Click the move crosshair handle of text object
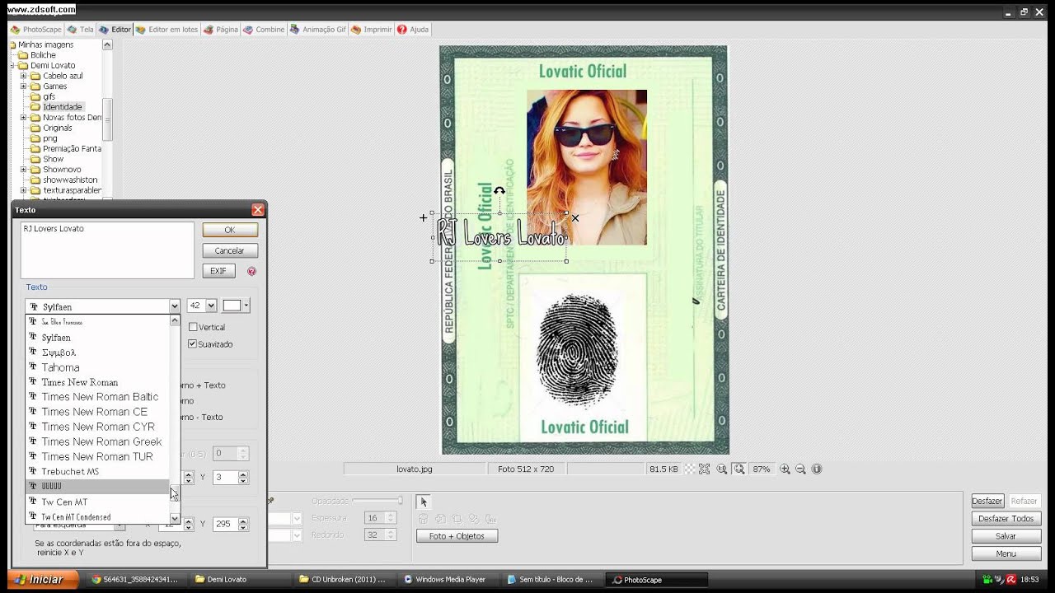The width and height of the screenshot is (1055, 593). pos(424,218)
